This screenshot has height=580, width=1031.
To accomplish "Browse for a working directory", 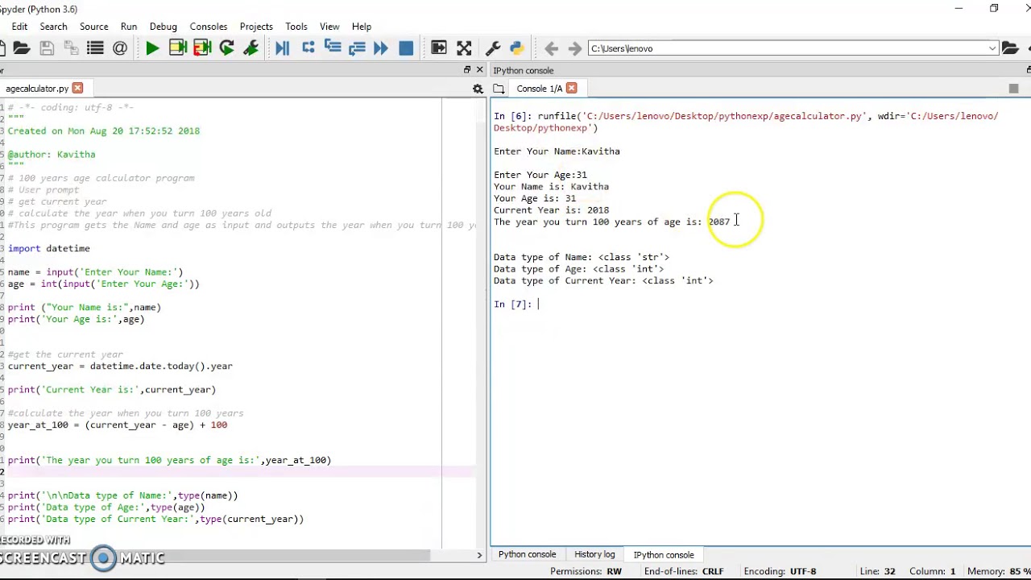I will click(1010, 48).
